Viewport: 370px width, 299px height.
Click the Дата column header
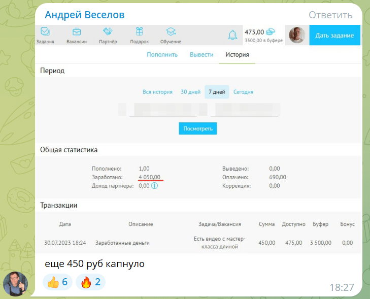65,224
